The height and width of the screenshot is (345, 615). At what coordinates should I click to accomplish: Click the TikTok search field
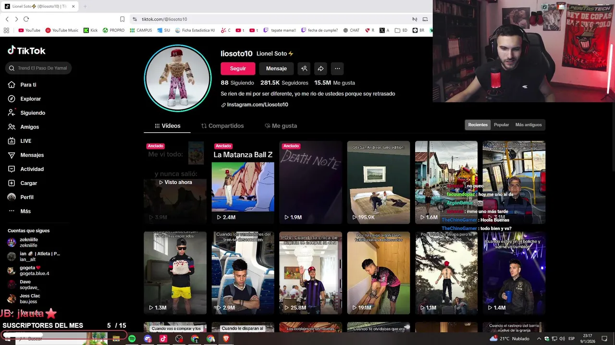(x=39, y=68)
